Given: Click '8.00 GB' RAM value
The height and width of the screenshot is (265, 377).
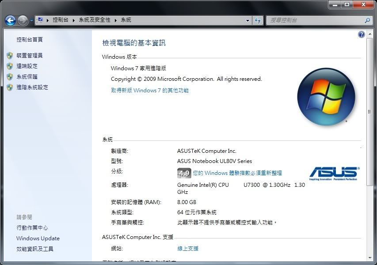Looking at the screenshot, I should pos(187,202).
